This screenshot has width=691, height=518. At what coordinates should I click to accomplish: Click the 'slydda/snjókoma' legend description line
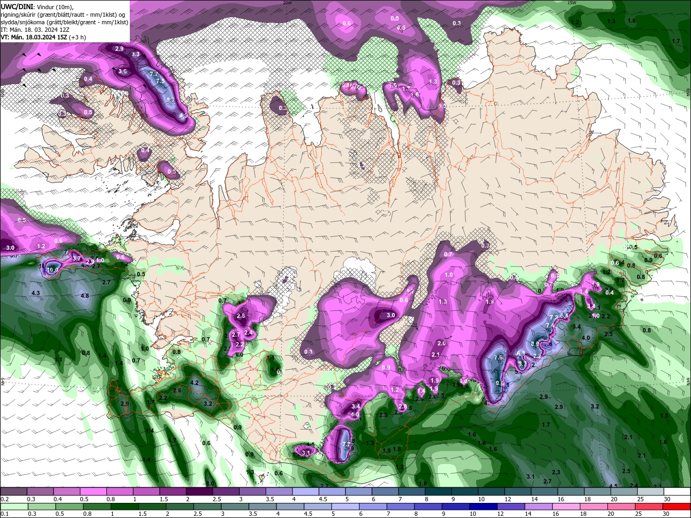pyautogui.click(x=64, y=22)
